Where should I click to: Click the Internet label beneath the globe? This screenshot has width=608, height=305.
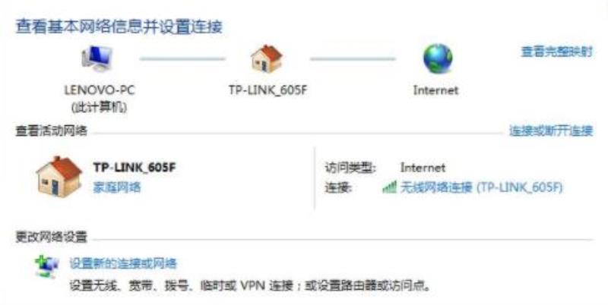(x=435, y=90)
